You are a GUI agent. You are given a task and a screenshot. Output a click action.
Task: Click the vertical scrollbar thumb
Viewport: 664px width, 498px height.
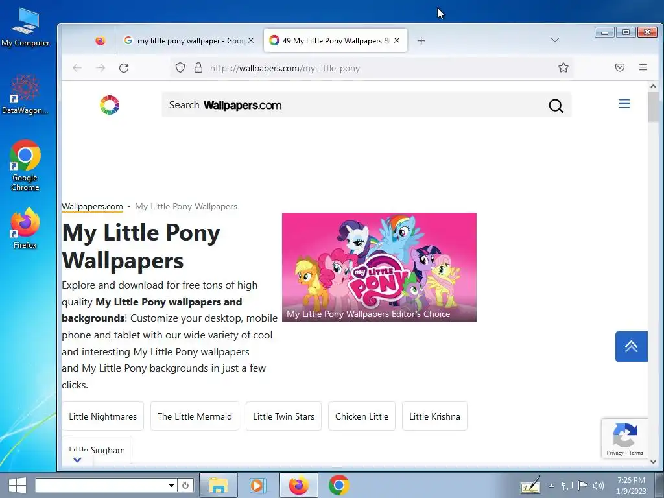pos(653,107)
